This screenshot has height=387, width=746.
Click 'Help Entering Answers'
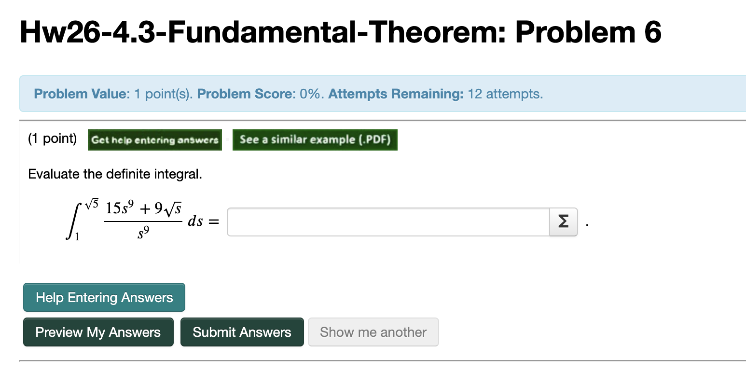pos(103,297)
